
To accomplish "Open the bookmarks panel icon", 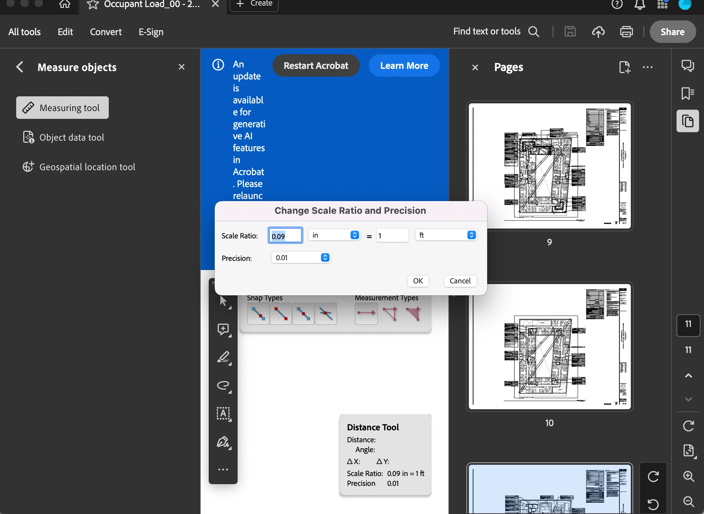I will (x=687, y=93).
